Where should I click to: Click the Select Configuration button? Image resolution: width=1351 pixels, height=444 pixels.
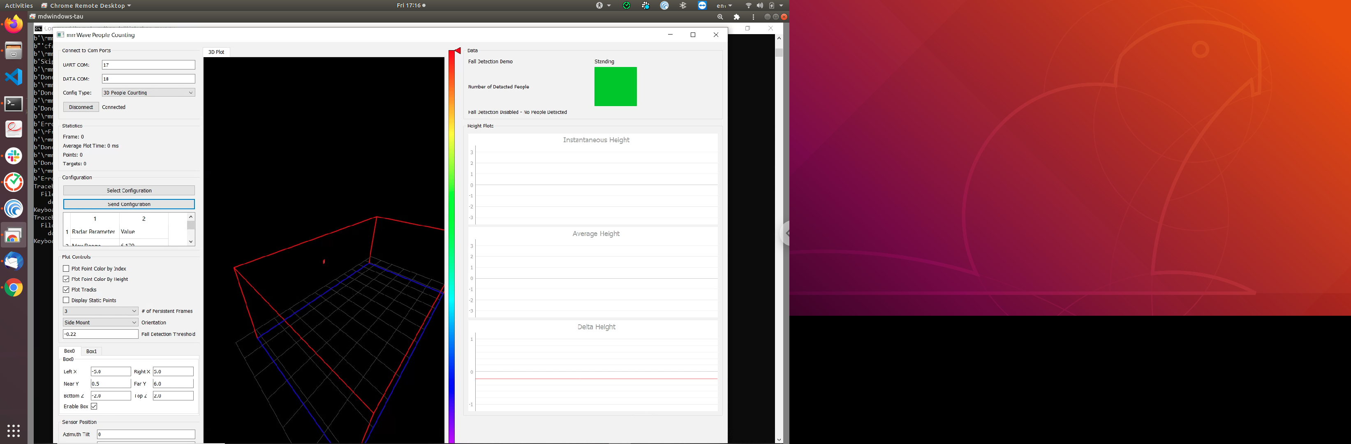click(x=129, y=190)
